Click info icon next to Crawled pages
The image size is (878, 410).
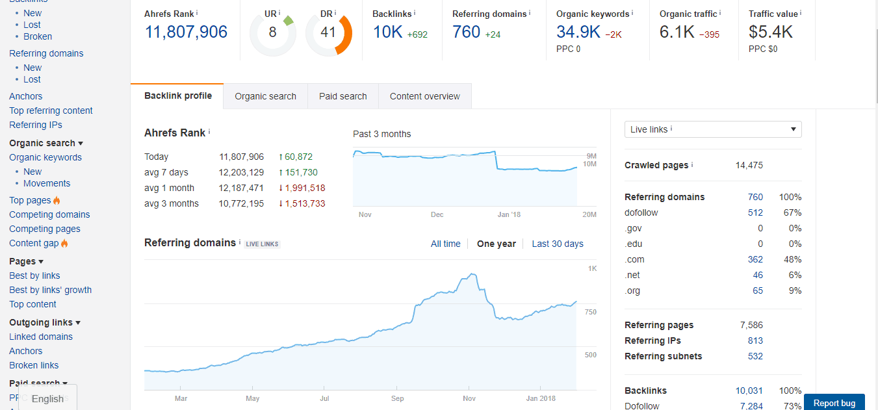click(692, 164)
